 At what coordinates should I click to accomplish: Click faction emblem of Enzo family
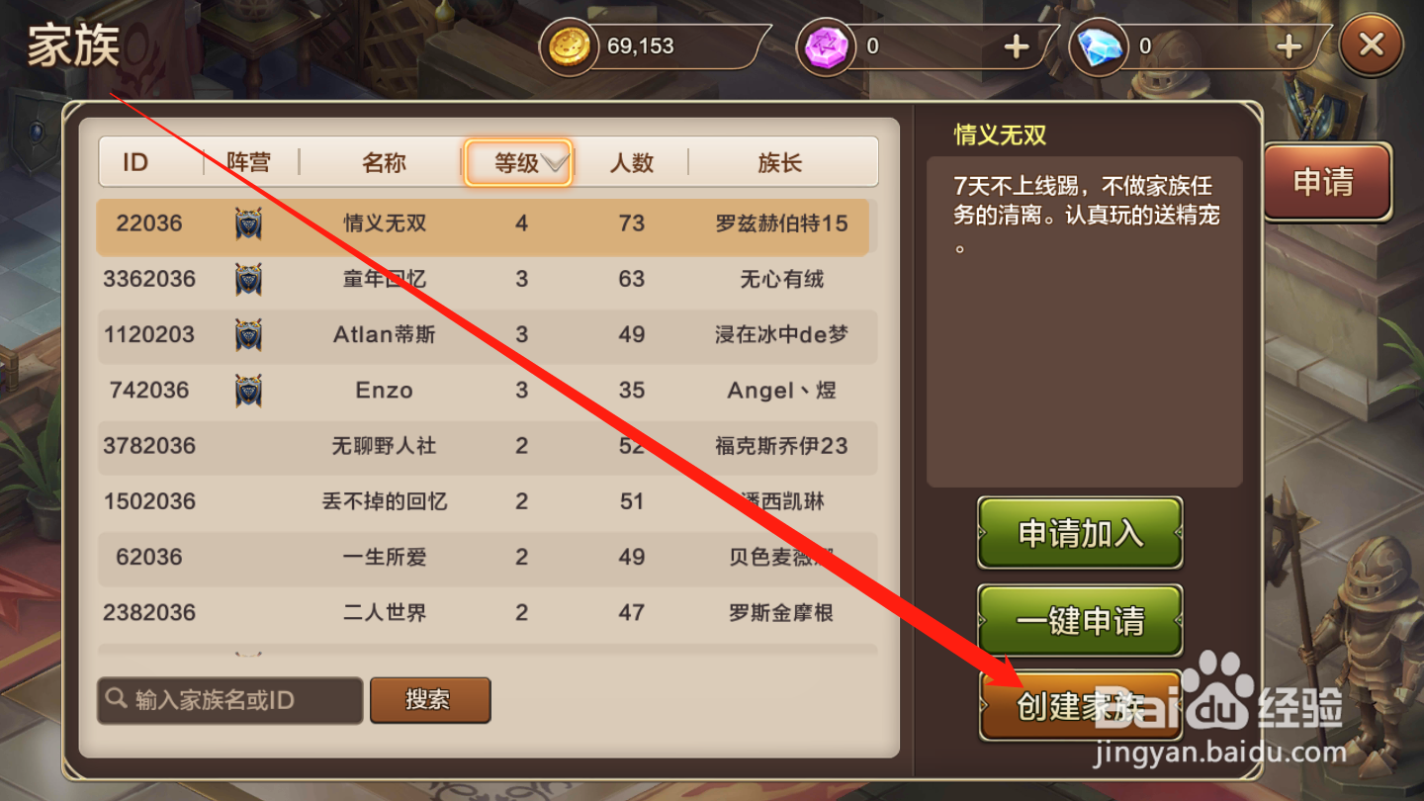(248, 390)
